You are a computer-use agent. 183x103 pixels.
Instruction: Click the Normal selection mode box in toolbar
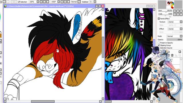(x=74, y=2)
